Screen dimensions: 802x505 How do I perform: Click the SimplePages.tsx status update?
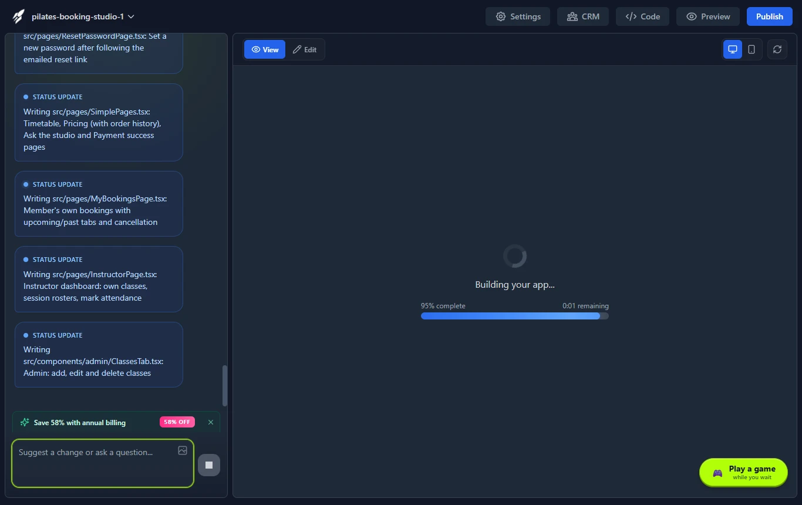[x=99, y=122]
